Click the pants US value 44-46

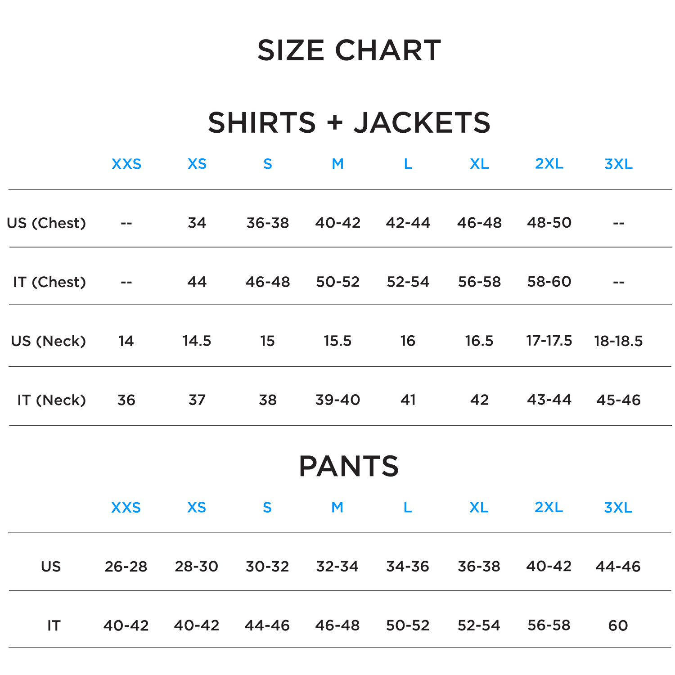pyautogui.click(x=618, y=566)
